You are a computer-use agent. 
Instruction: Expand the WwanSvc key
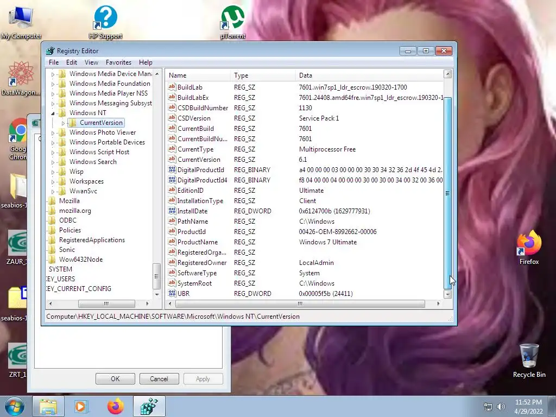click(x=53, y=192)
